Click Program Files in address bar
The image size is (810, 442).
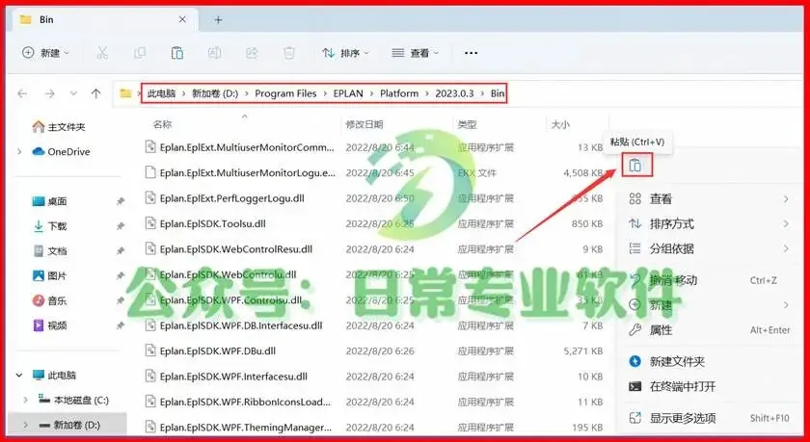coord(285,93)
